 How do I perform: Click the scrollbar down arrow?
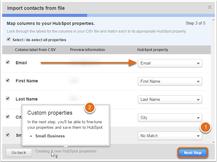(x=213, y=142)
